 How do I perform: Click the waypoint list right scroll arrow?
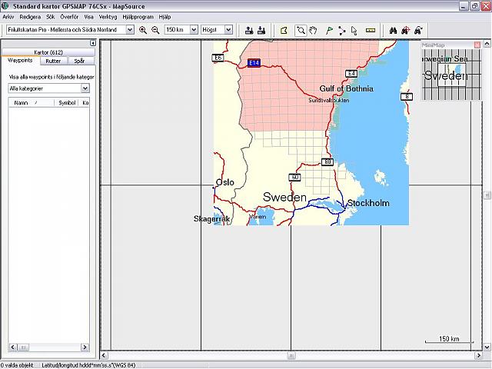[85, 347]
